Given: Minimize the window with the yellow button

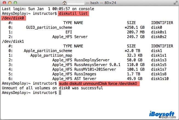Looking at the screenshot, I should point(10,3).
